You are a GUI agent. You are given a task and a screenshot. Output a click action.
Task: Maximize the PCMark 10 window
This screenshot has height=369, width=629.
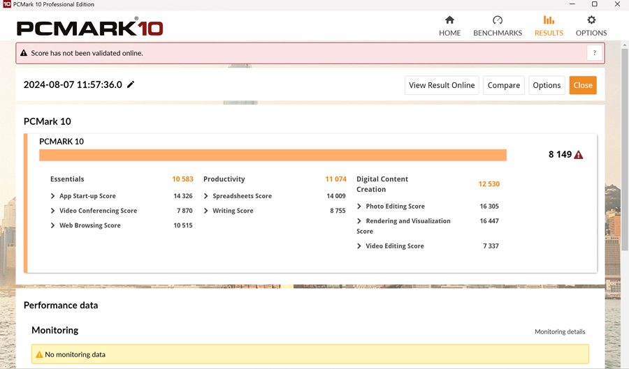click(x=595, y=4)
